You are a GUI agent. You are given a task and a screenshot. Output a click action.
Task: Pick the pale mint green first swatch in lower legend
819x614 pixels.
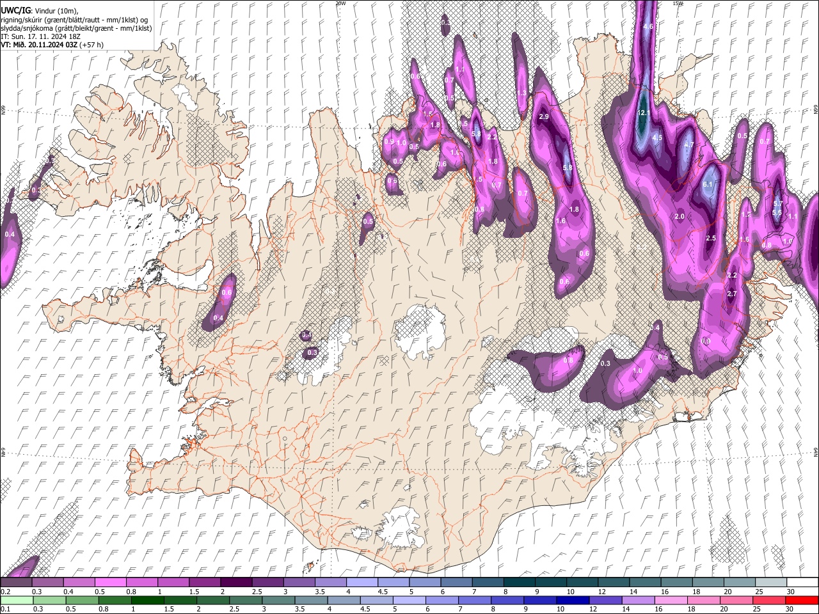click(x=17, y=600)
